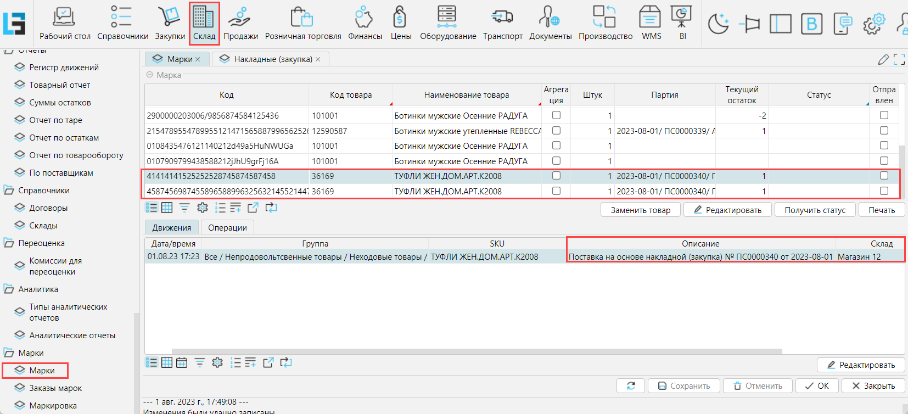Collapse the Марка section header

coord(150,75)
